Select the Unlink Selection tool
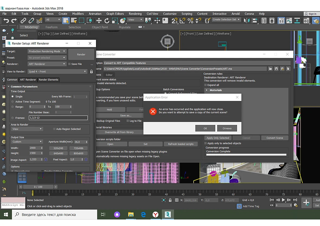 [31, 21]
